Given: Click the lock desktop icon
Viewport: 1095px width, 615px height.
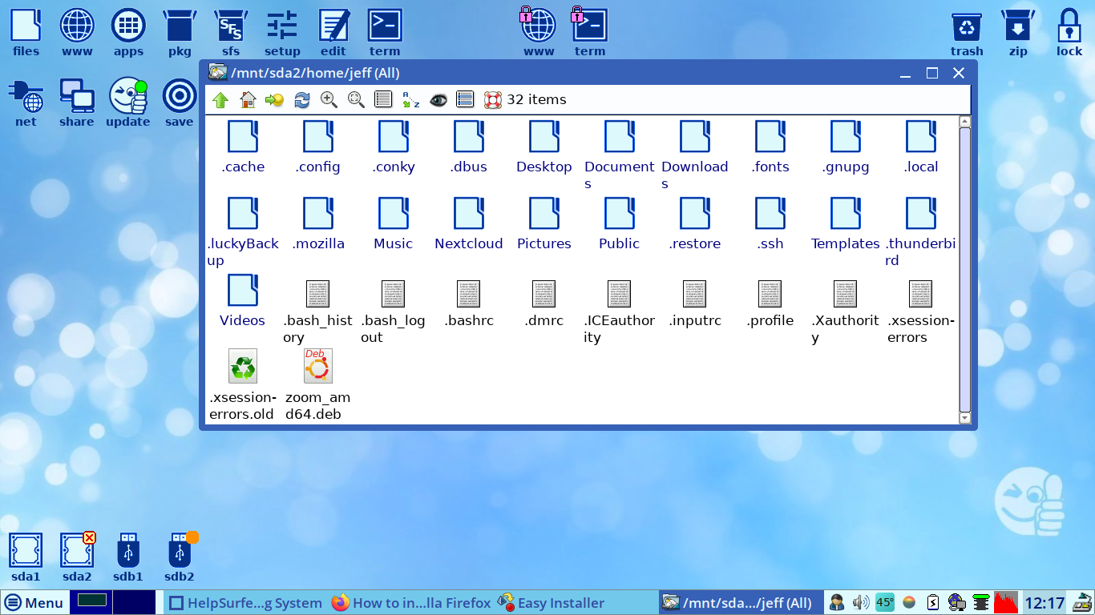Looking at the screenshot, I should 1069,33.
